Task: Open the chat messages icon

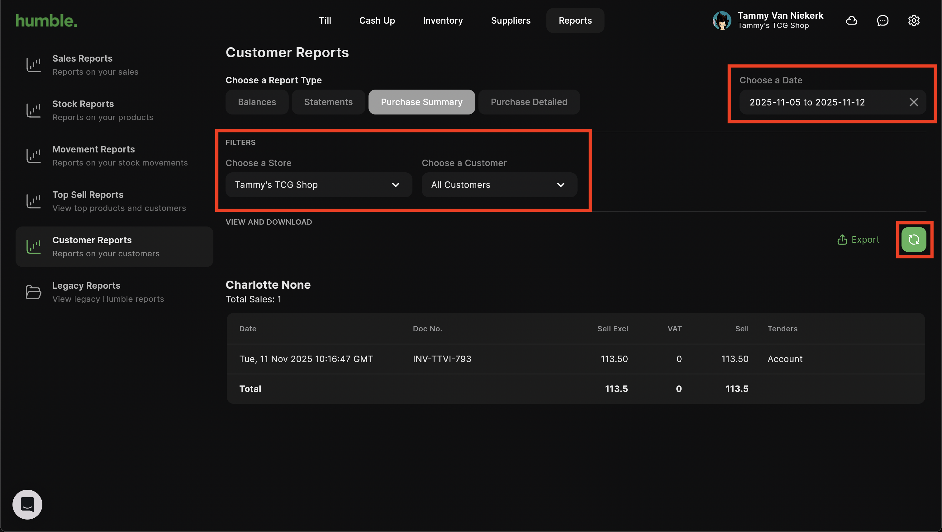Action: [x=883, y=21]
